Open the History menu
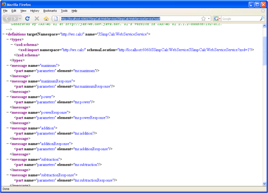Screen dimensions: 268x193 [x=35, y=11]
